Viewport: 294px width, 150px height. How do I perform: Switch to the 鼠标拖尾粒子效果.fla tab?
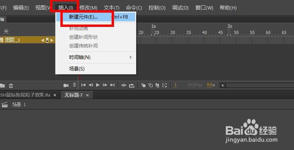25,95
